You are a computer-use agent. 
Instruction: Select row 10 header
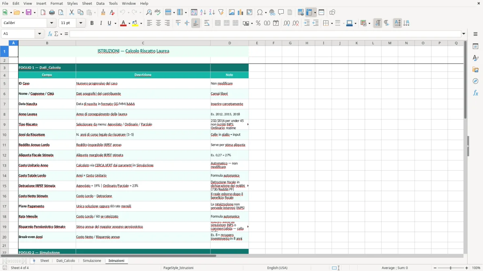[x=4, y=134]
